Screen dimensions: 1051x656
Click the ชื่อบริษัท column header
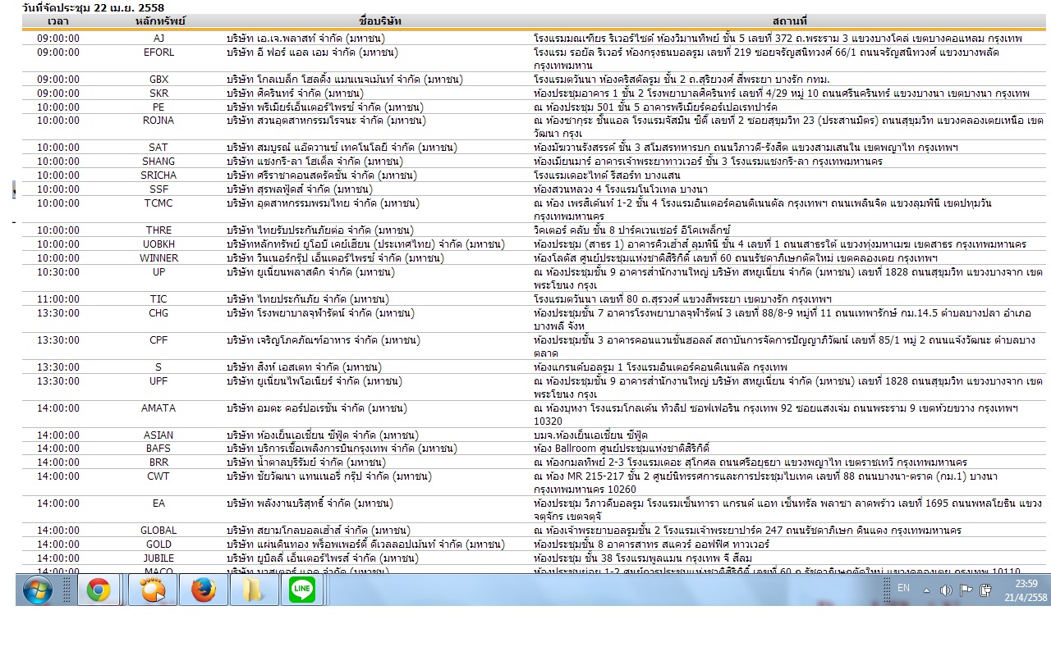coord(379,21)
